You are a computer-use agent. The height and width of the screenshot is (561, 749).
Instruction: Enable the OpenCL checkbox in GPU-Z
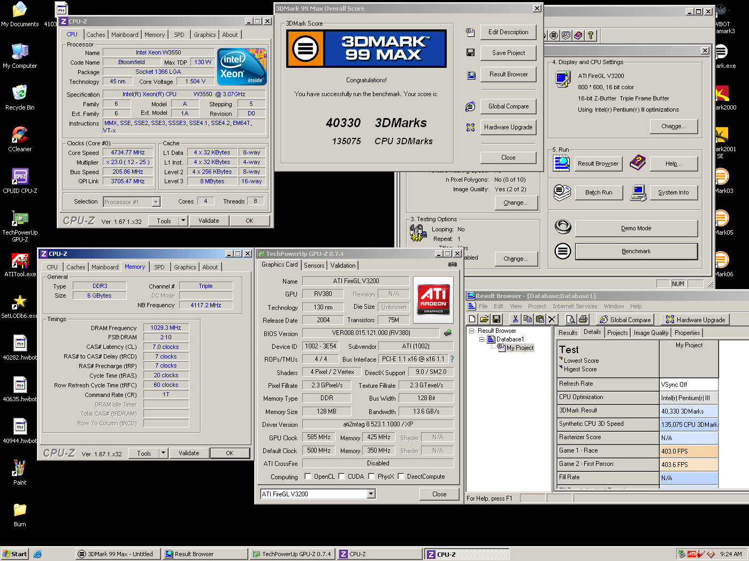coord(308,476)
